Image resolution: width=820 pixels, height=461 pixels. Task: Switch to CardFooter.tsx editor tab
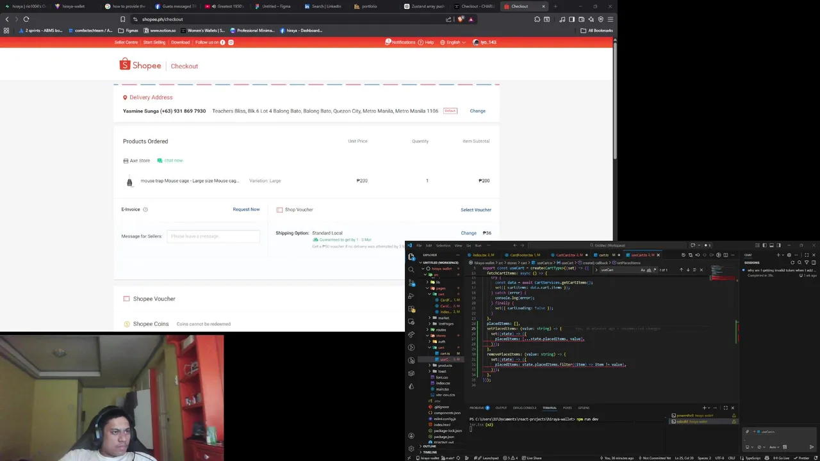[x=525, y=255]
